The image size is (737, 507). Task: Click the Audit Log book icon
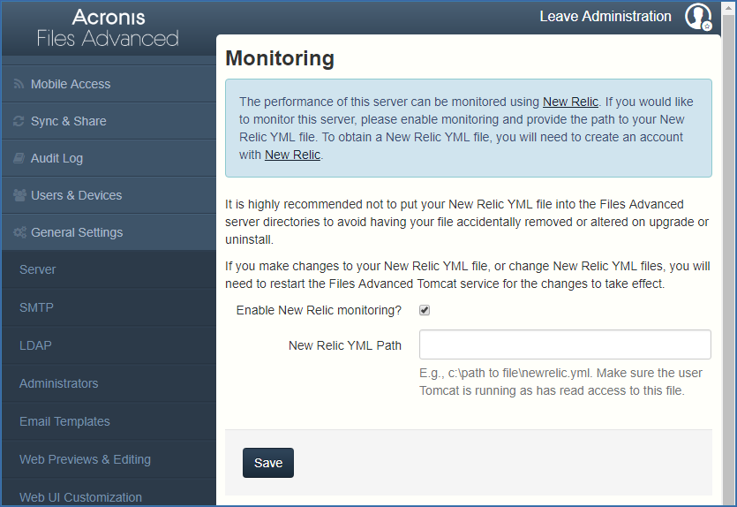[x=19, y=158]
